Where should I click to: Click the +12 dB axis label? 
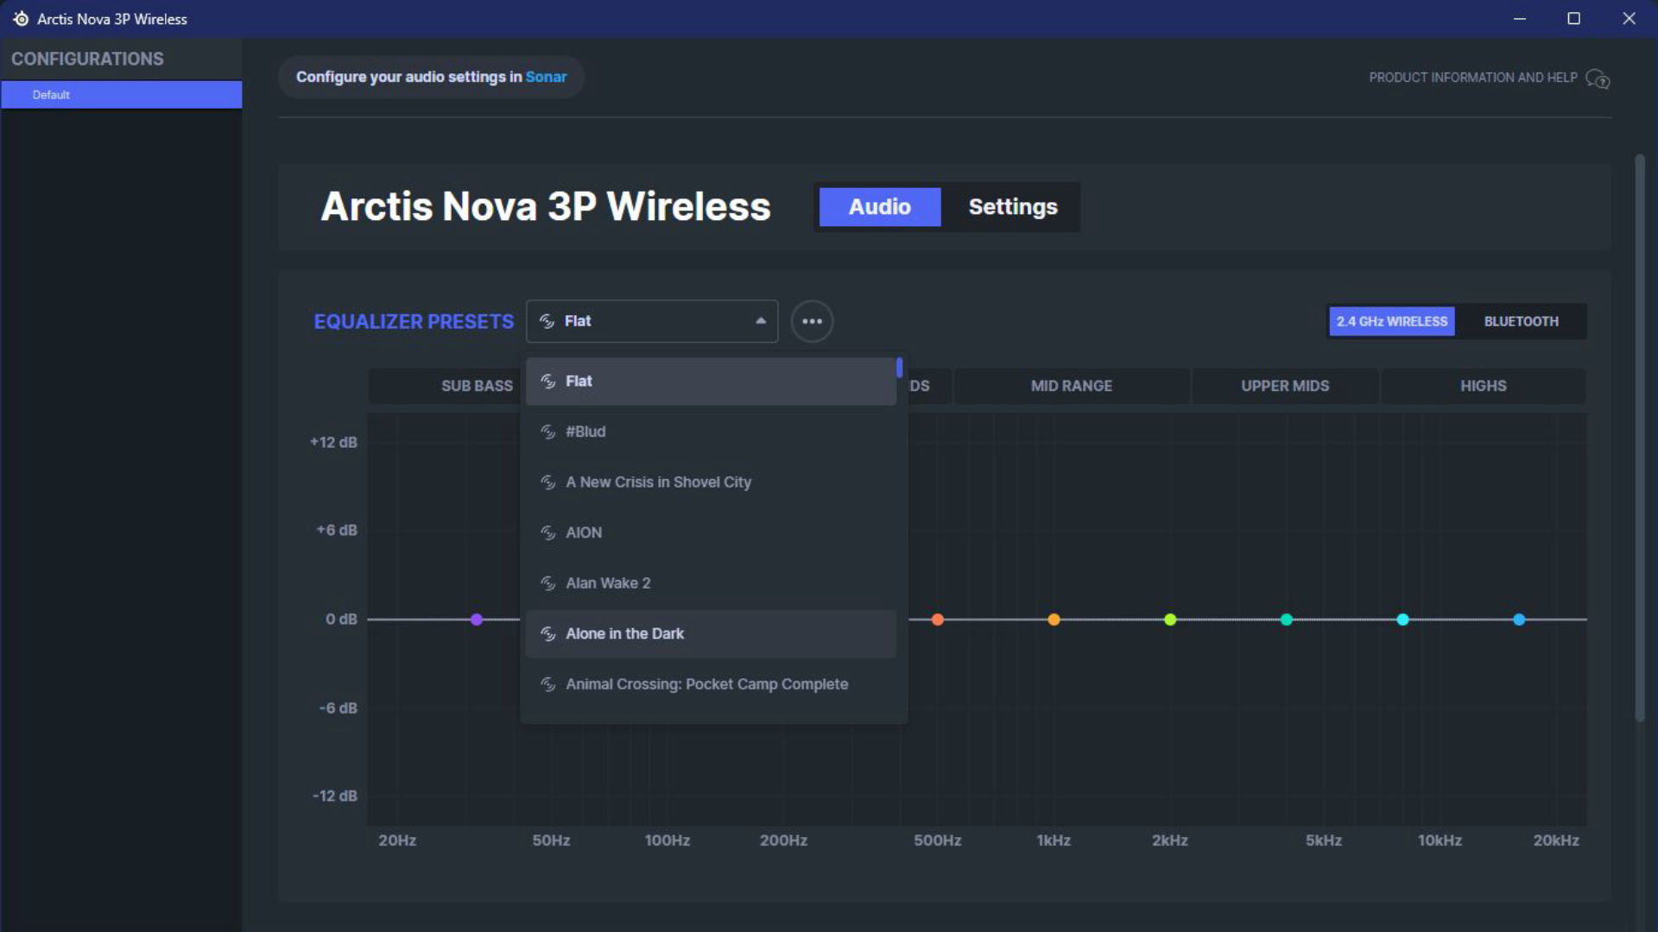pyautogui.click(x=333, y=442)
